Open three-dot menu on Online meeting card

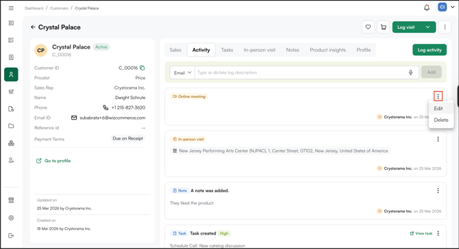[438, 96]
